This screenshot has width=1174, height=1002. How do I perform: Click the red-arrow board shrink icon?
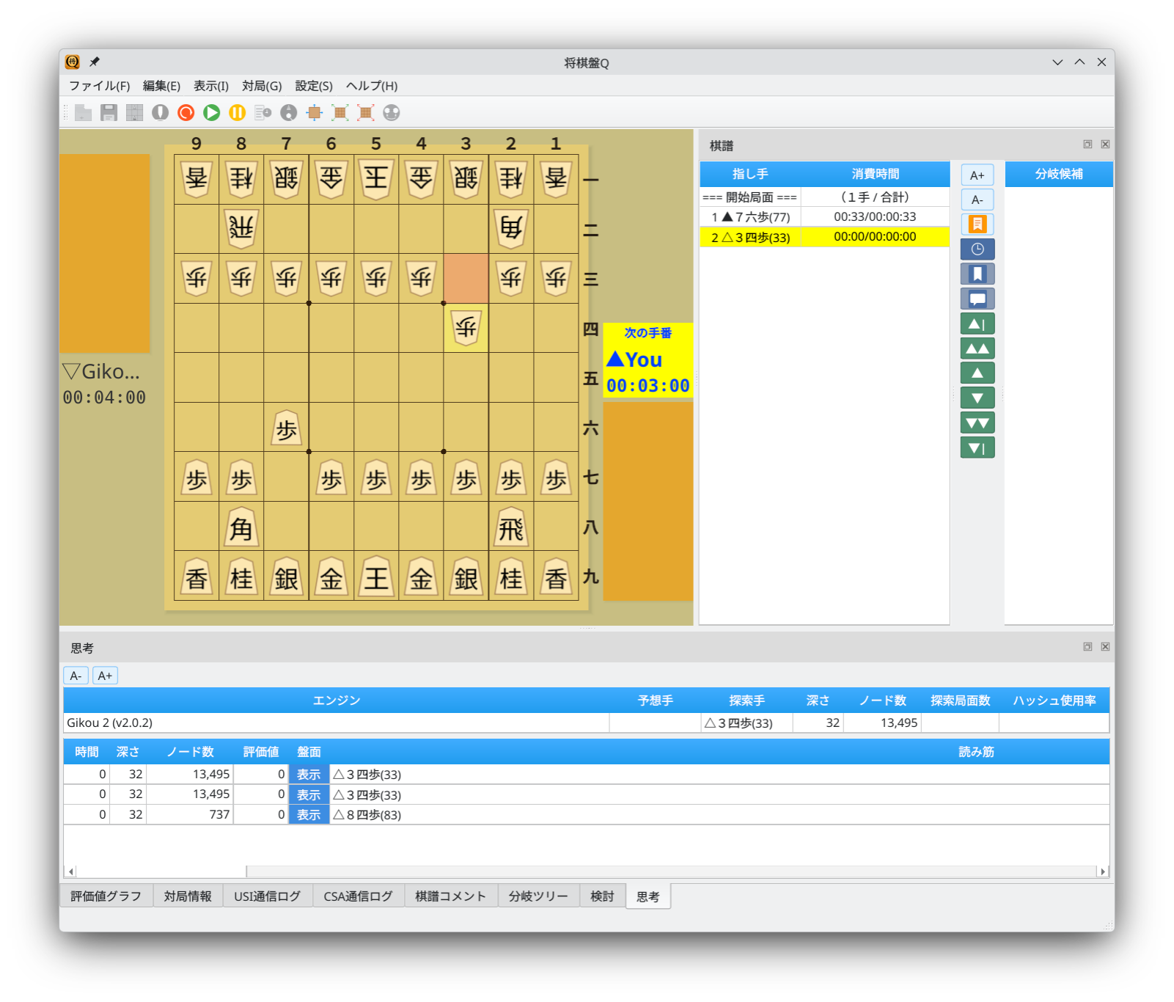click(x=365, y=112)
